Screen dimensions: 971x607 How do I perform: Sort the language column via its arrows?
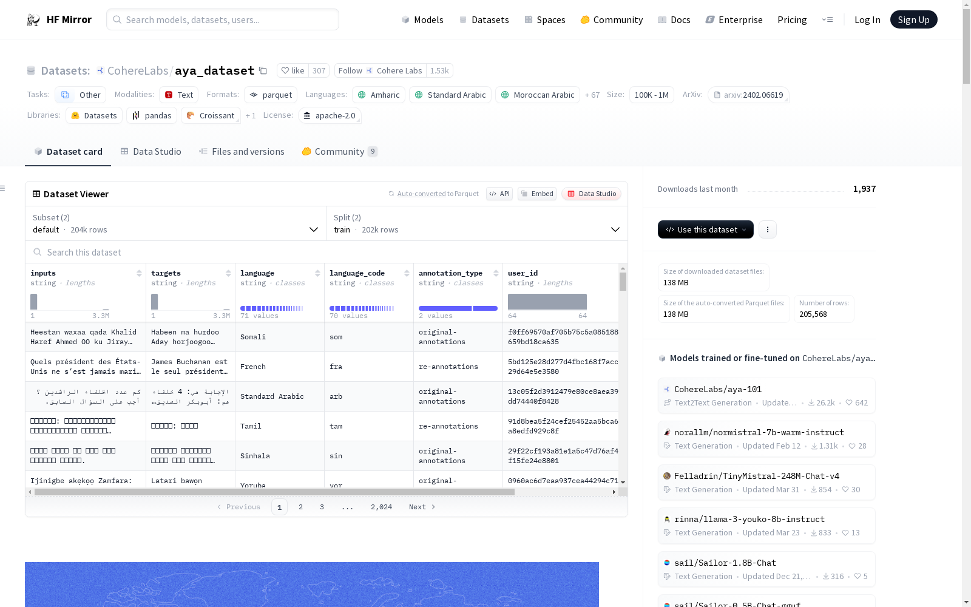click(x=317, y=273)
